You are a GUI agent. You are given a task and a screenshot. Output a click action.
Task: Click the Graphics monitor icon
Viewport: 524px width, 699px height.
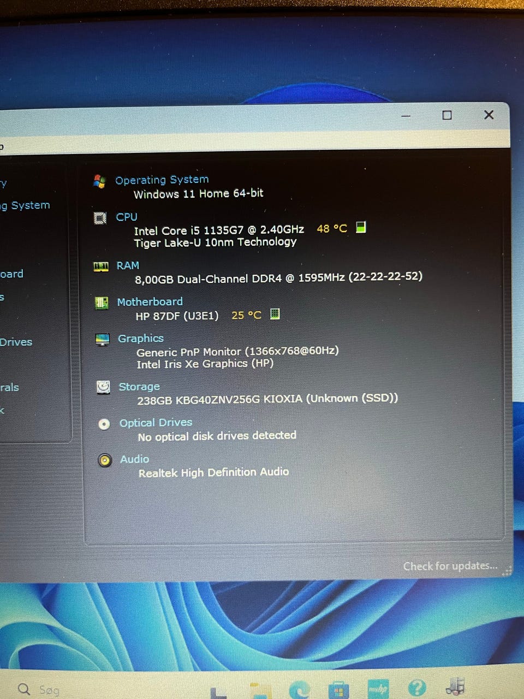pyautogui.click(x=102, y=339)
